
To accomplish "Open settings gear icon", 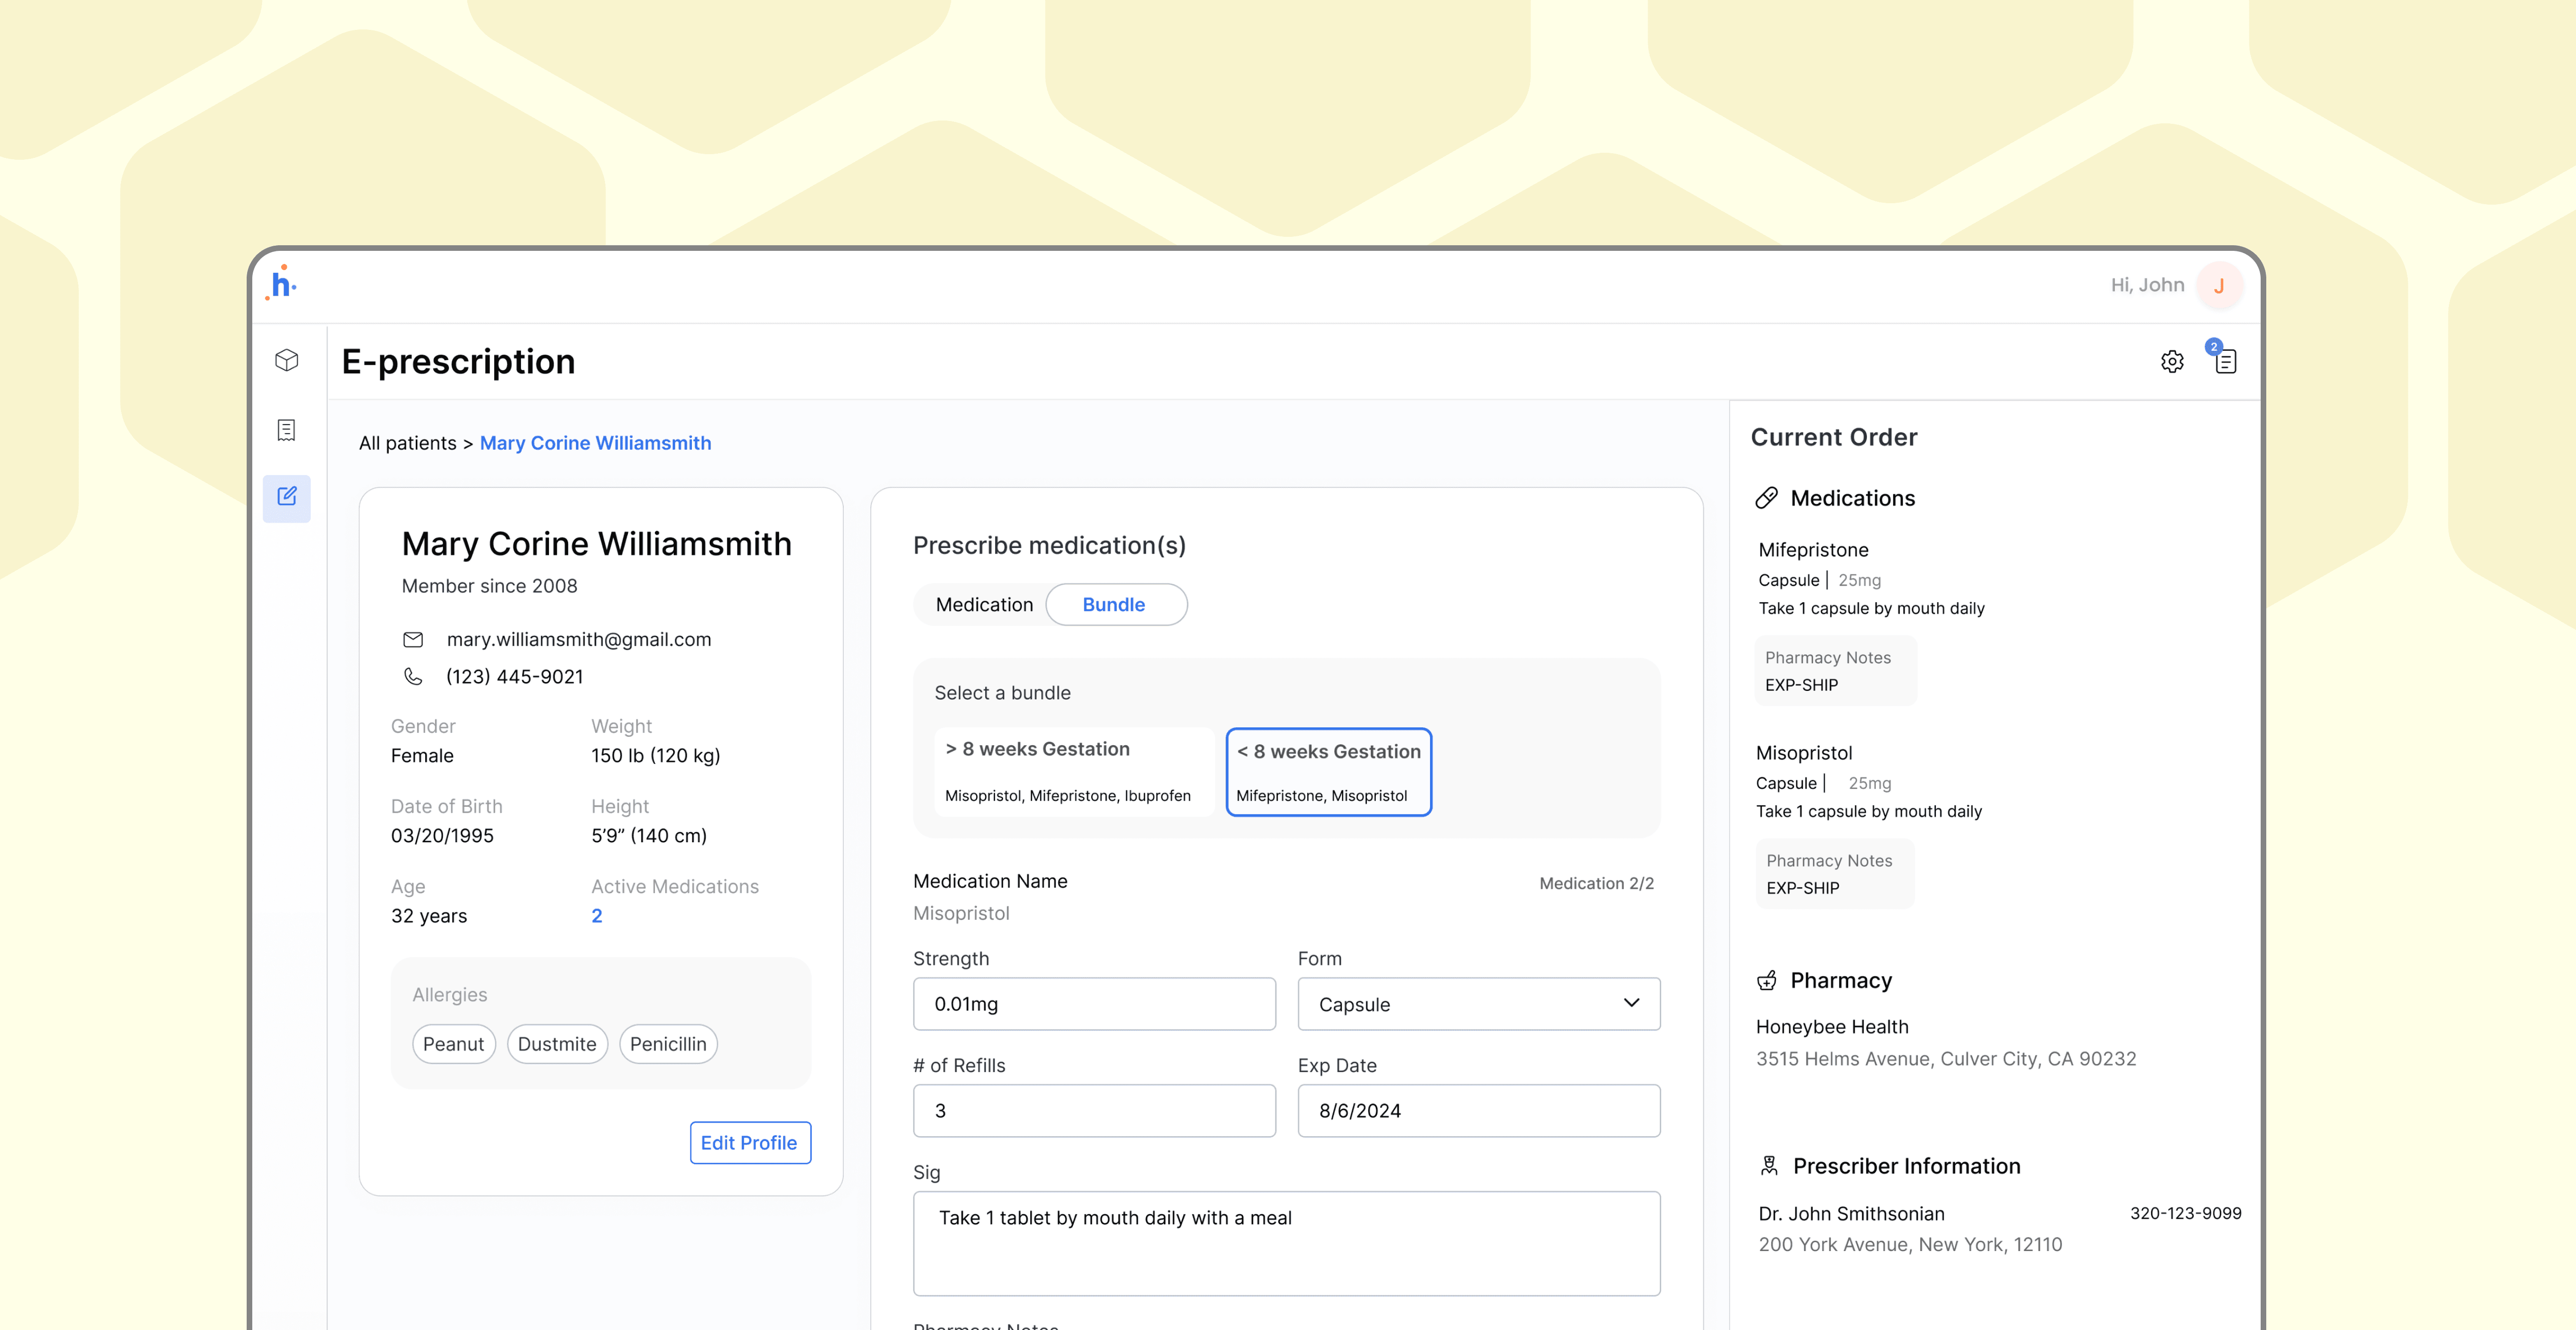I will point(2172,361).
